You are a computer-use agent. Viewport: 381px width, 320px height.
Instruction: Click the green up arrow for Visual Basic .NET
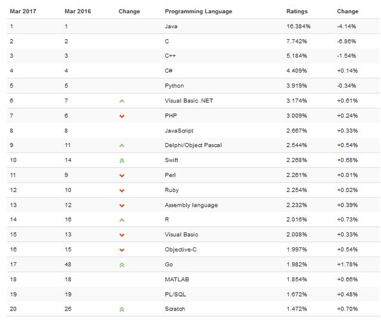click(122, 101)
